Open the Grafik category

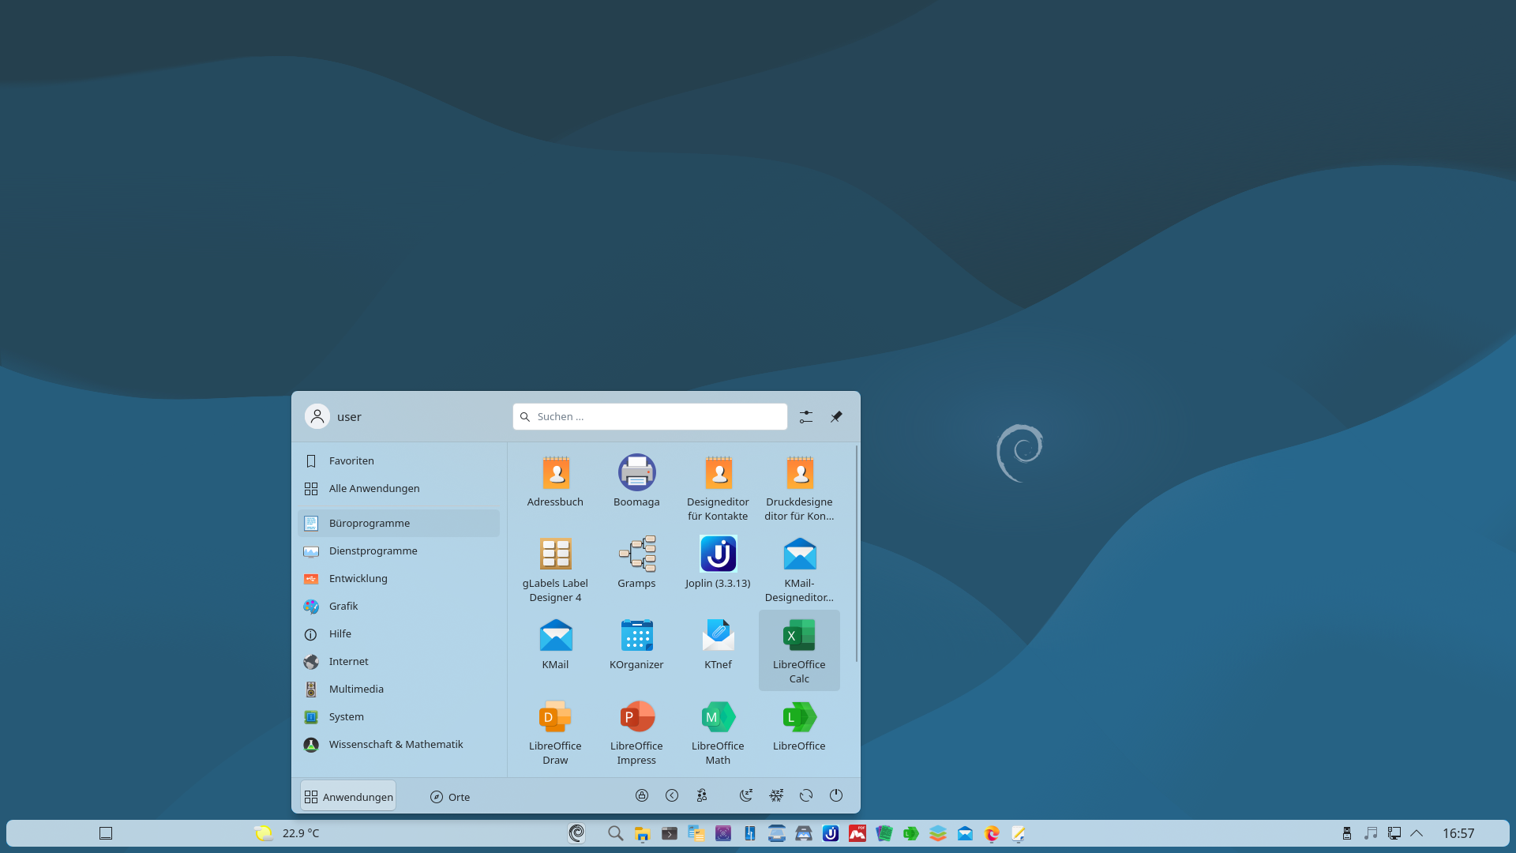pos(399,606)
